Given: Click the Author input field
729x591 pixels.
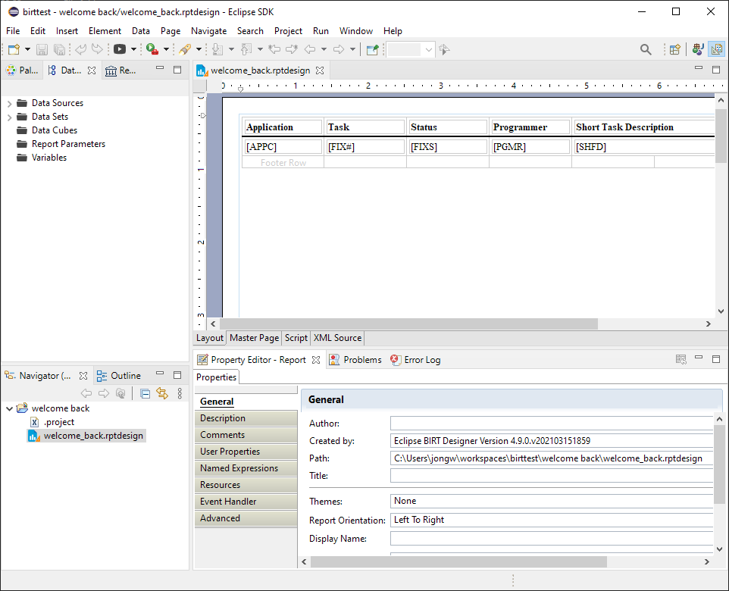Looking at the screenshot, I should pos(552,424).
